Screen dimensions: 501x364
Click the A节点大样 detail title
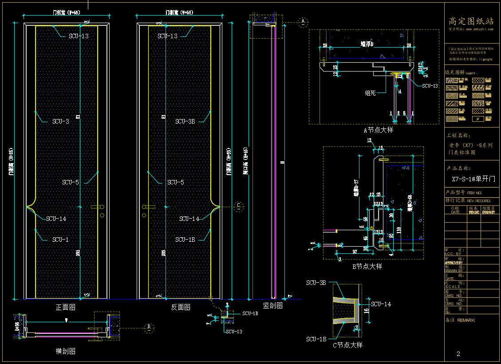click(378, 130)
